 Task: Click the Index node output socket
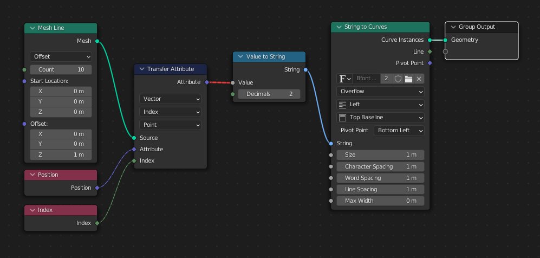coord(97,223)
